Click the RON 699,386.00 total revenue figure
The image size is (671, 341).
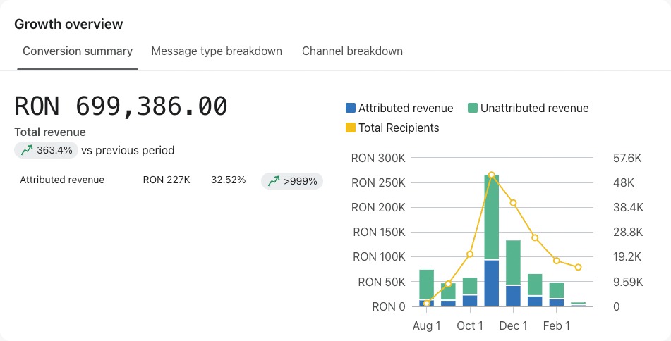pyautogui.click(x=121, y=106)
